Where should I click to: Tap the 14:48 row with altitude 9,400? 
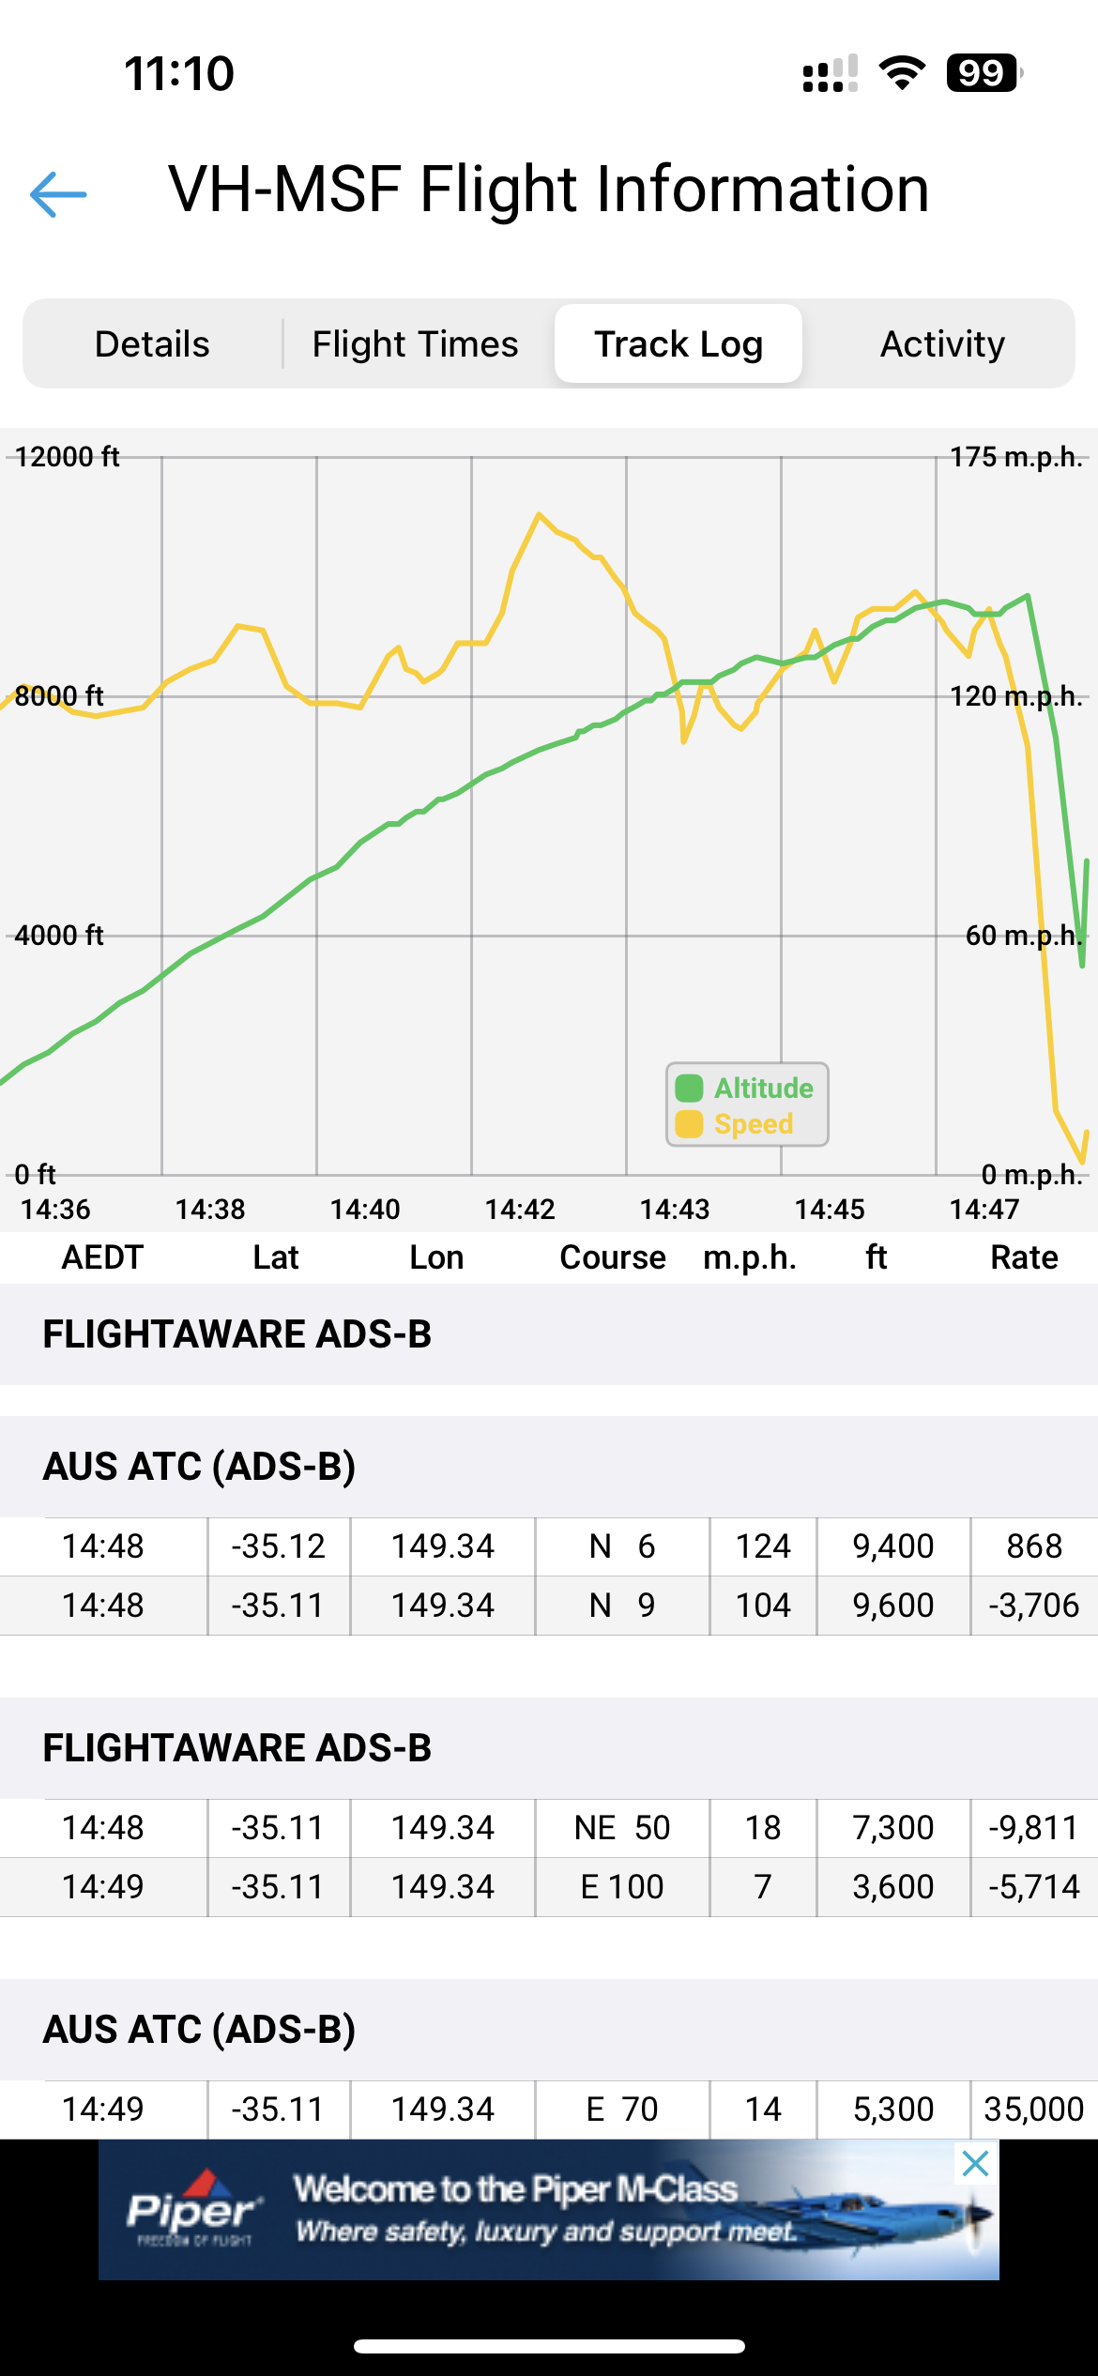point(549,1546)
